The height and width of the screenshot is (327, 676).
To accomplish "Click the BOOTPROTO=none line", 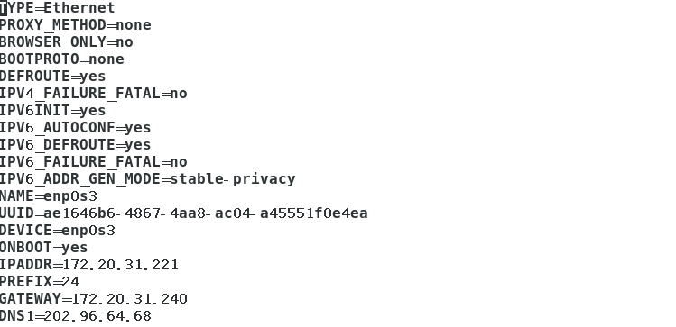I will click(x=62, y=59).
